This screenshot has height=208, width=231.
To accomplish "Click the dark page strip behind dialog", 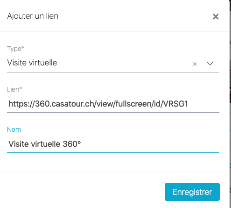I will pyautogui.click(x=230, y=104).
